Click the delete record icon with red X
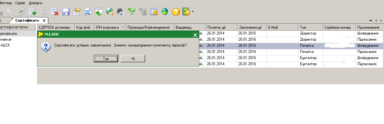This screenshot has width=384, height=124. [54, 11]
